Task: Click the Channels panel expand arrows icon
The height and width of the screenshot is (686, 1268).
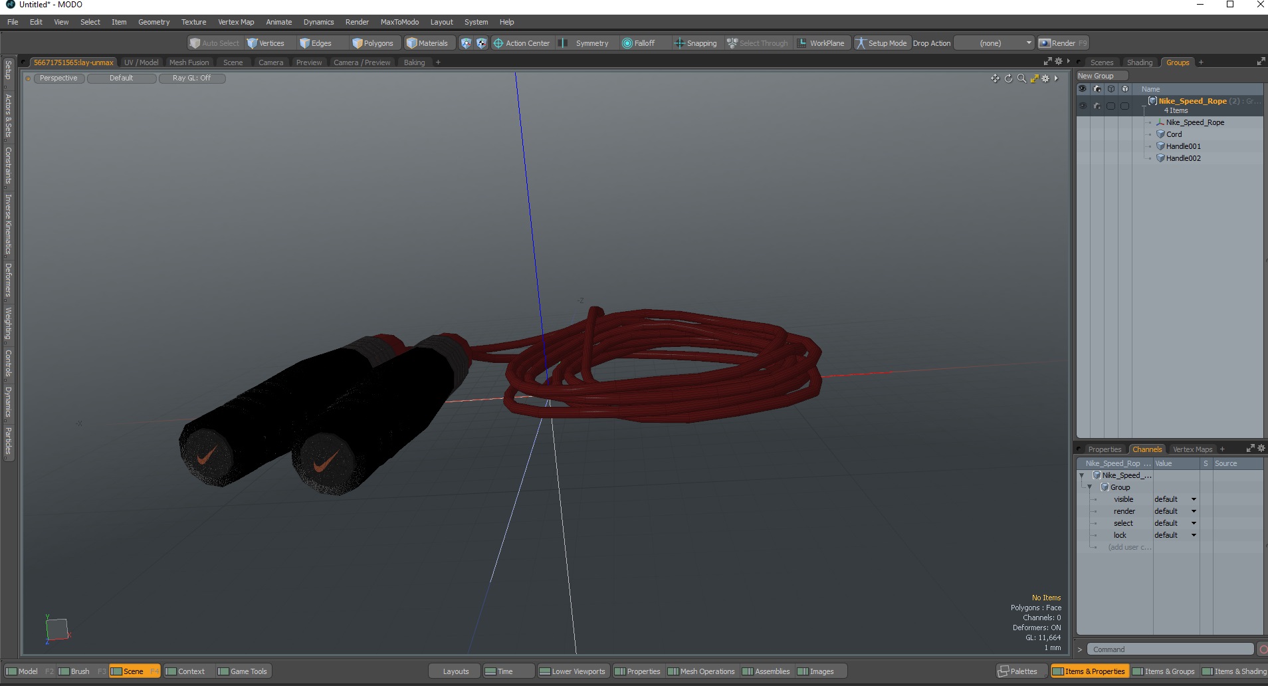Action: pos(1250,449)
